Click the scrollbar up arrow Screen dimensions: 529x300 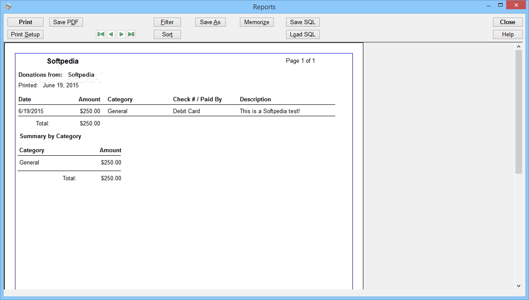(518, 46)
